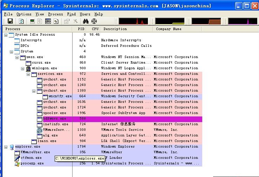The height and width of the screenshot is (177, 259).
Task: Sort by the PID column header
Action: point(80,29)
